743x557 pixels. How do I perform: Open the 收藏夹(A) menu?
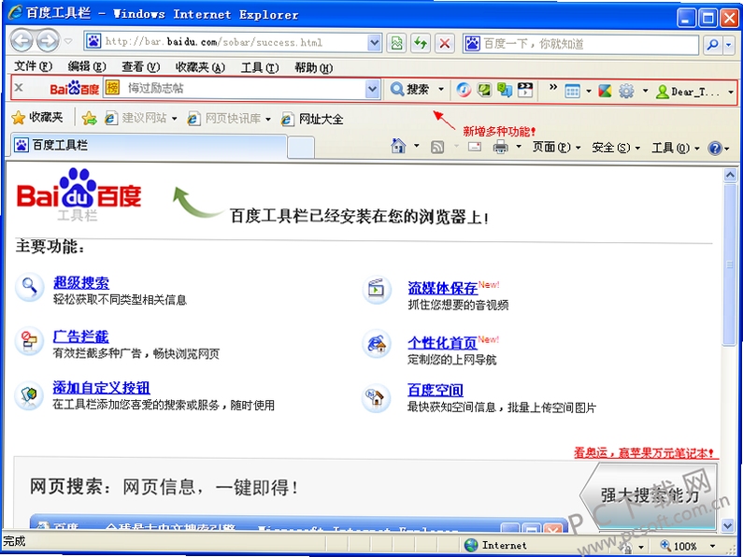click(x=200, y=67)
